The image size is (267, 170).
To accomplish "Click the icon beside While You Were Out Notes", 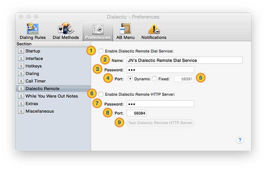I will click(x=21, y=96).
